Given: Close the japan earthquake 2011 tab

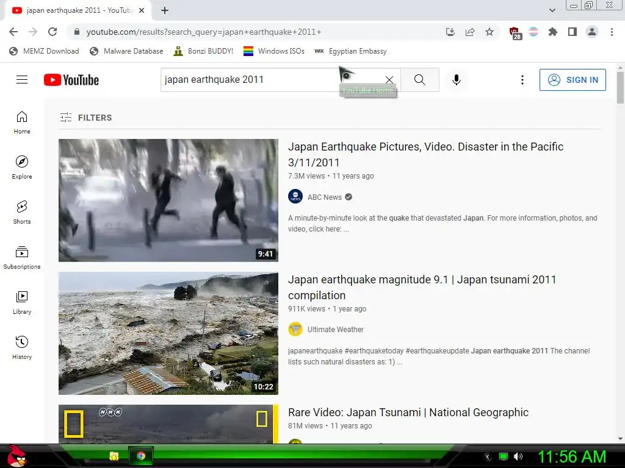Looking at the screenshot, I should (x=142, y=10).
